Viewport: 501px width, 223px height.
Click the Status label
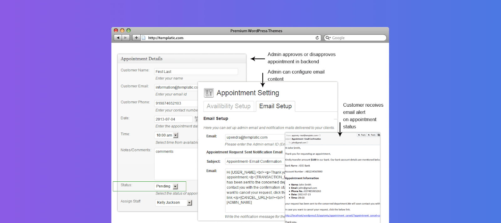(x=127, y=185)
